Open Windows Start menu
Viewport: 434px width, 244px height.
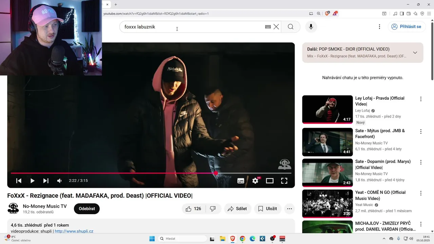152,239
